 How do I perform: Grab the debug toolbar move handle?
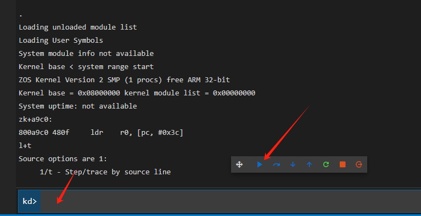239,164
